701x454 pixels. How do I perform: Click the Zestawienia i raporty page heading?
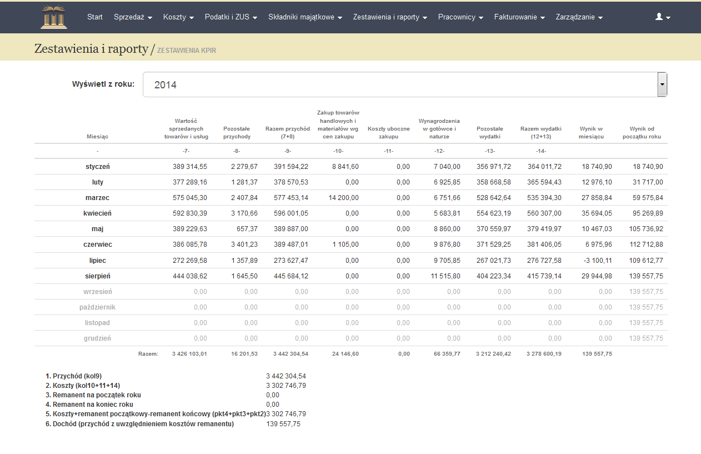(91, 49)
